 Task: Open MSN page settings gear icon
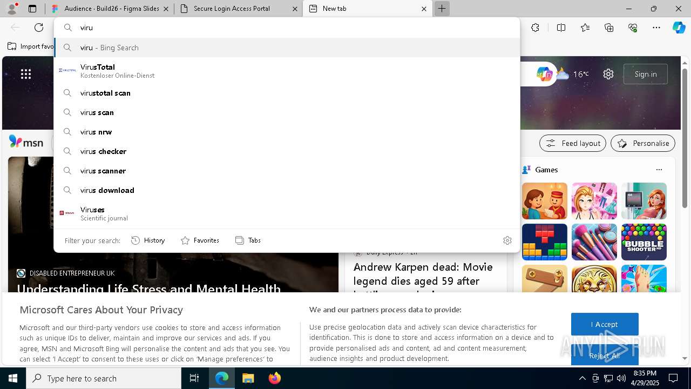point(608,74)
